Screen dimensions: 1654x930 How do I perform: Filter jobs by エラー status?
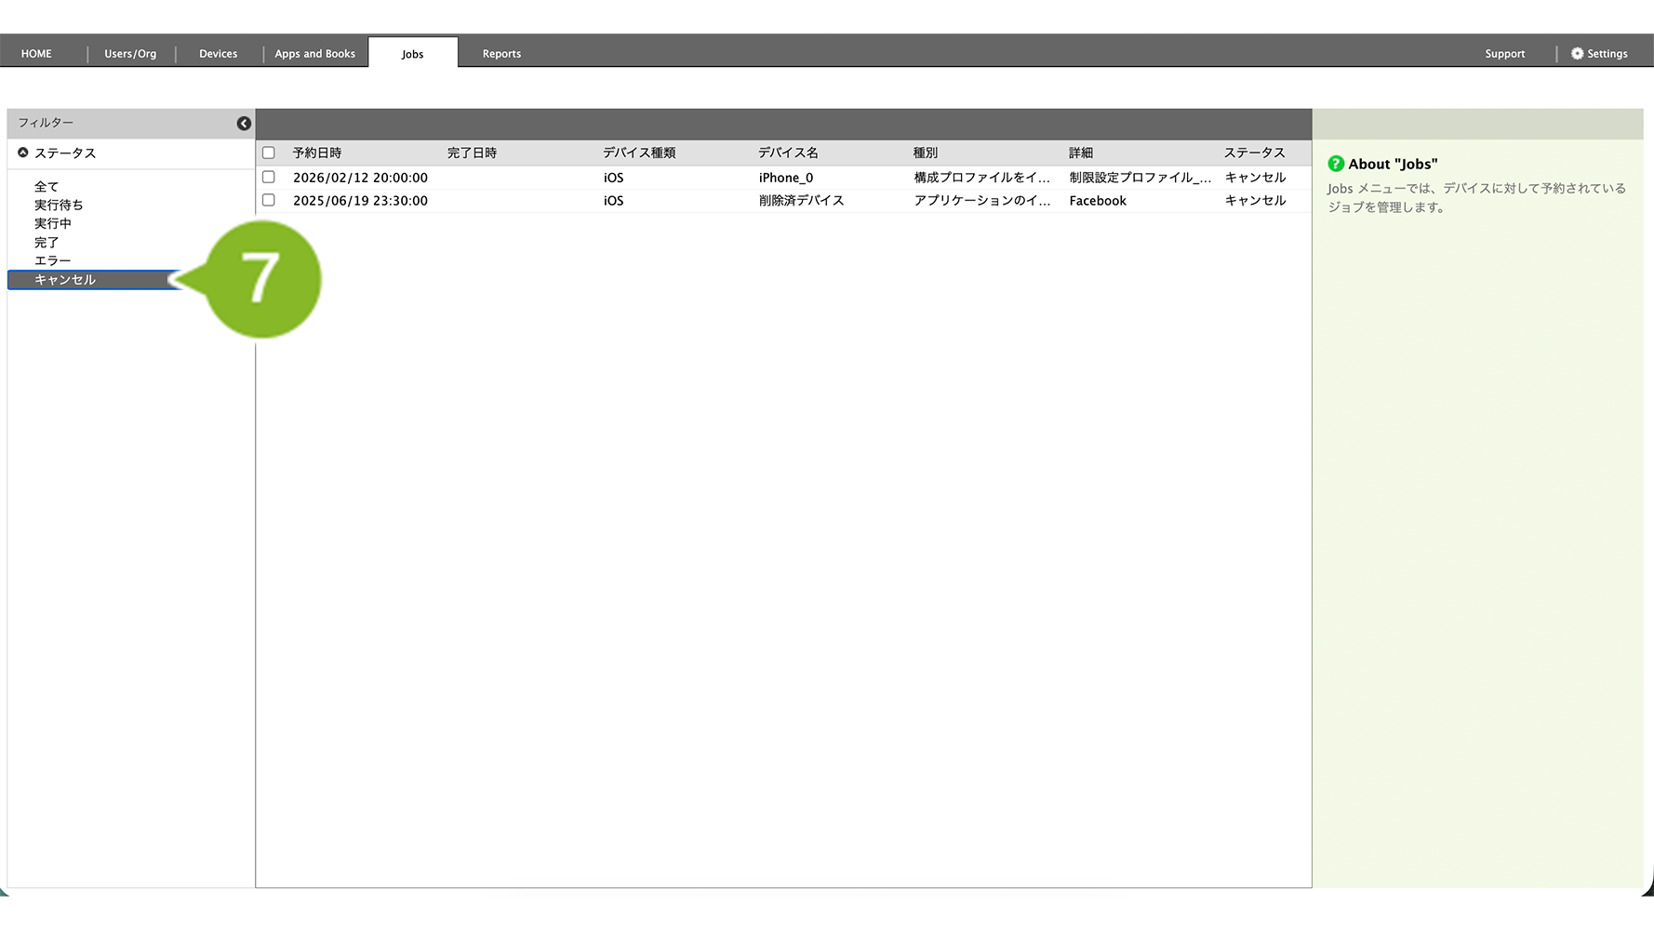point(53,260)
